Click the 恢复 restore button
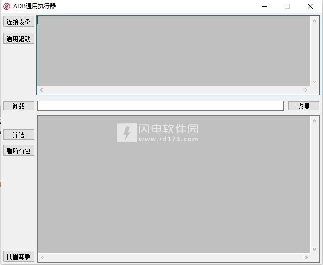This screenshot has height=265, width=323. click(x=303, y=106)
